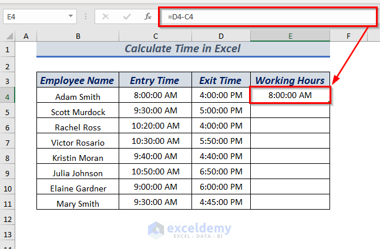Select exit time 5:50:00 PM
The image size is (380, 249).
tap(221, 141)
